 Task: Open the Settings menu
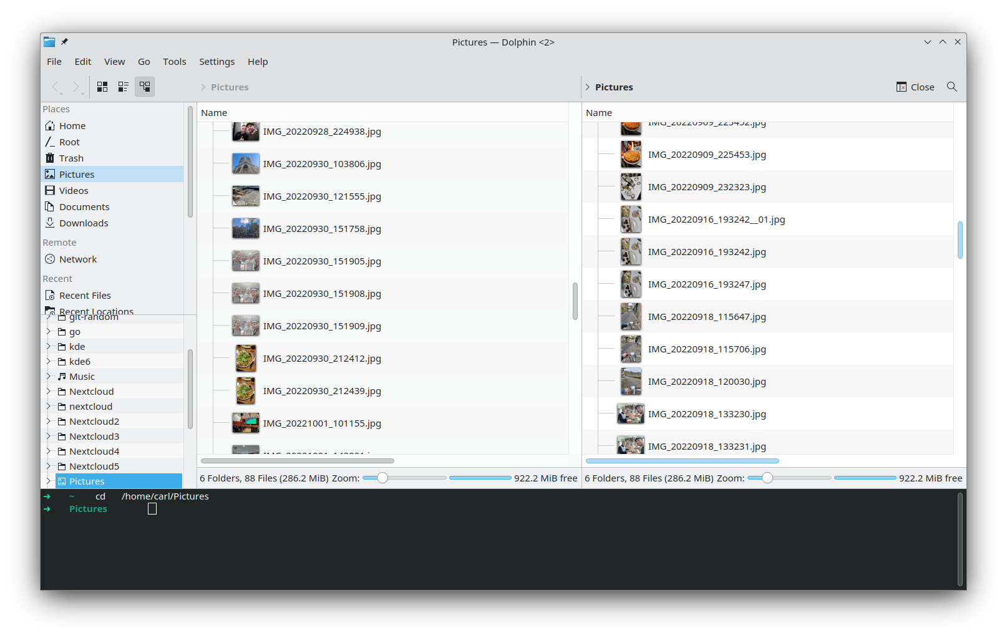pos(216,62)
